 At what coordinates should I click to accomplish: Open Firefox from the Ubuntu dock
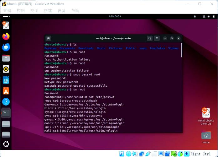pos(6,36)
